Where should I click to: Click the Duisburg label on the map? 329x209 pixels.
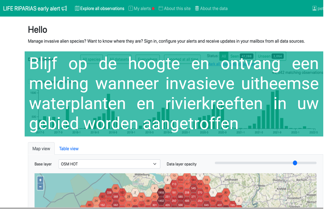coord(279,180)
